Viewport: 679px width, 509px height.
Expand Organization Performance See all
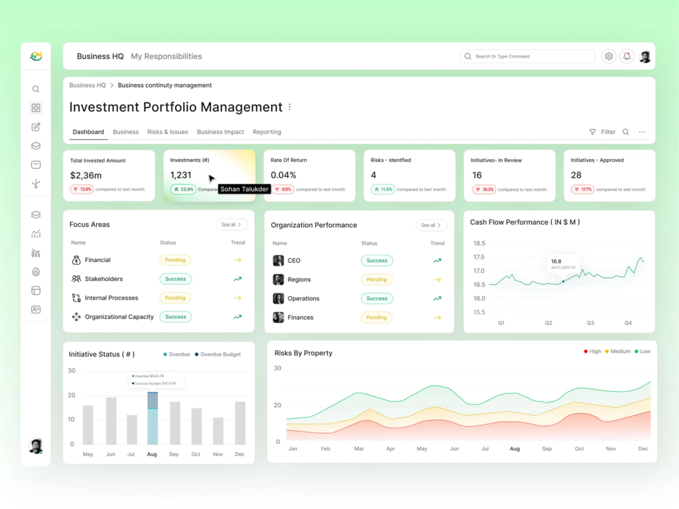[x=431, y=225]
